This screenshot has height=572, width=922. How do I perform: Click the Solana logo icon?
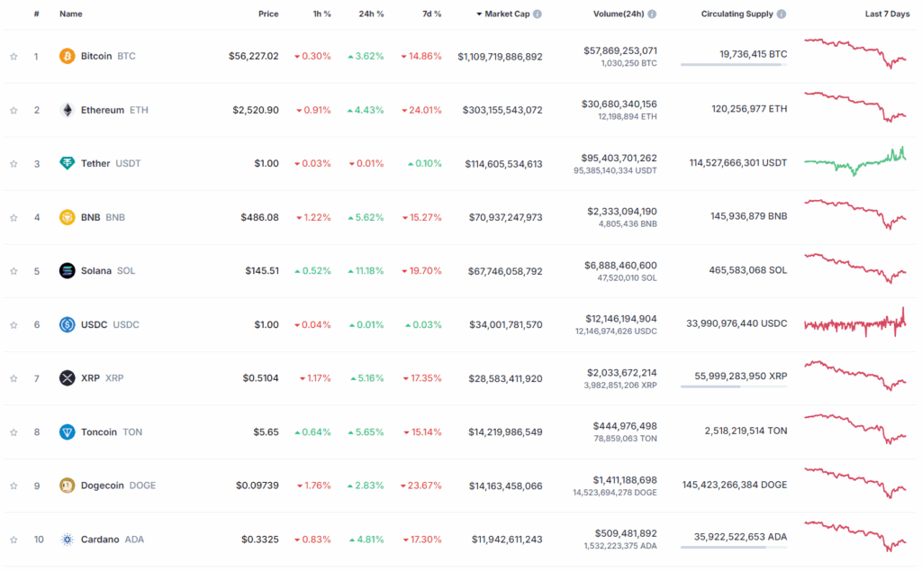pyautogui.click(x=67, y=271)
